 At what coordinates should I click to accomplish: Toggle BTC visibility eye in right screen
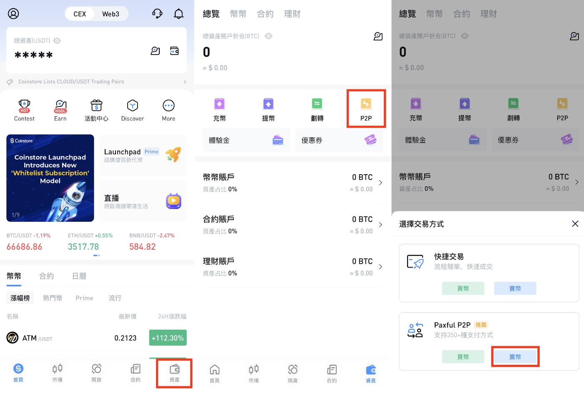click(465, 36)
